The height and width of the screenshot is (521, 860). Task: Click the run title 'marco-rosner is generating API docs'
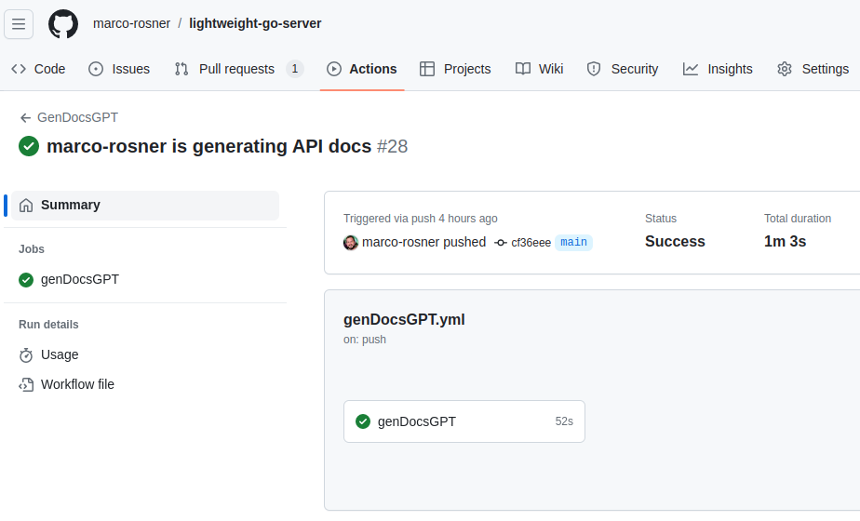(209, 146)
